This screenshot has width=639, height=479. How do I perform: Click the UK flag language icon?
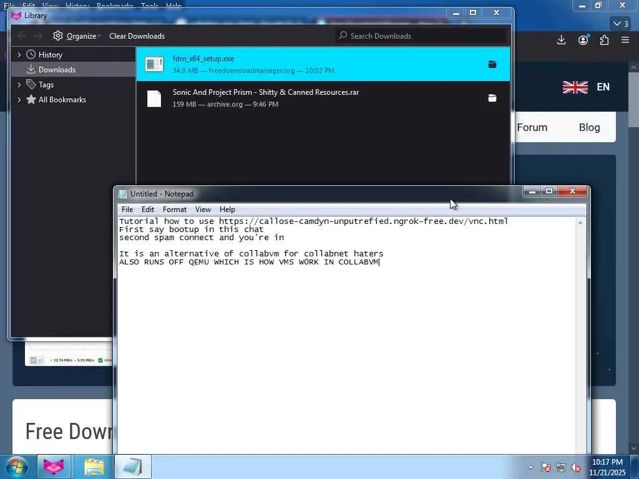(575, 87)
